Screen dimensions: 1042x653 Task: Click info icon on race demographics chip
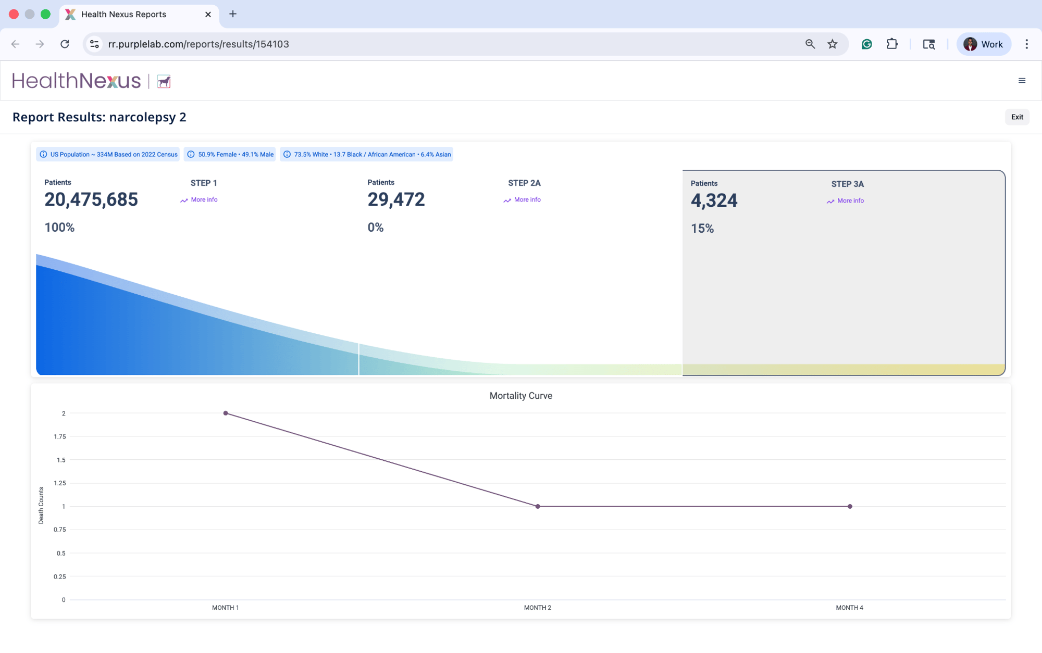pyautogui.click(x=287, y=155)
